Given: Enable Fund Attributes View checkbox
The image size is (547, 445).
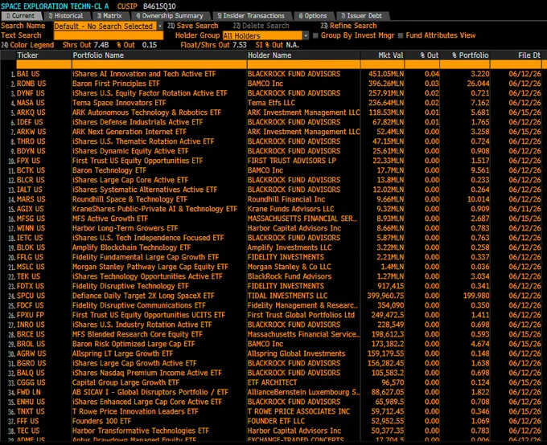Looking at the screenshot, I should (x=400, y=35).
